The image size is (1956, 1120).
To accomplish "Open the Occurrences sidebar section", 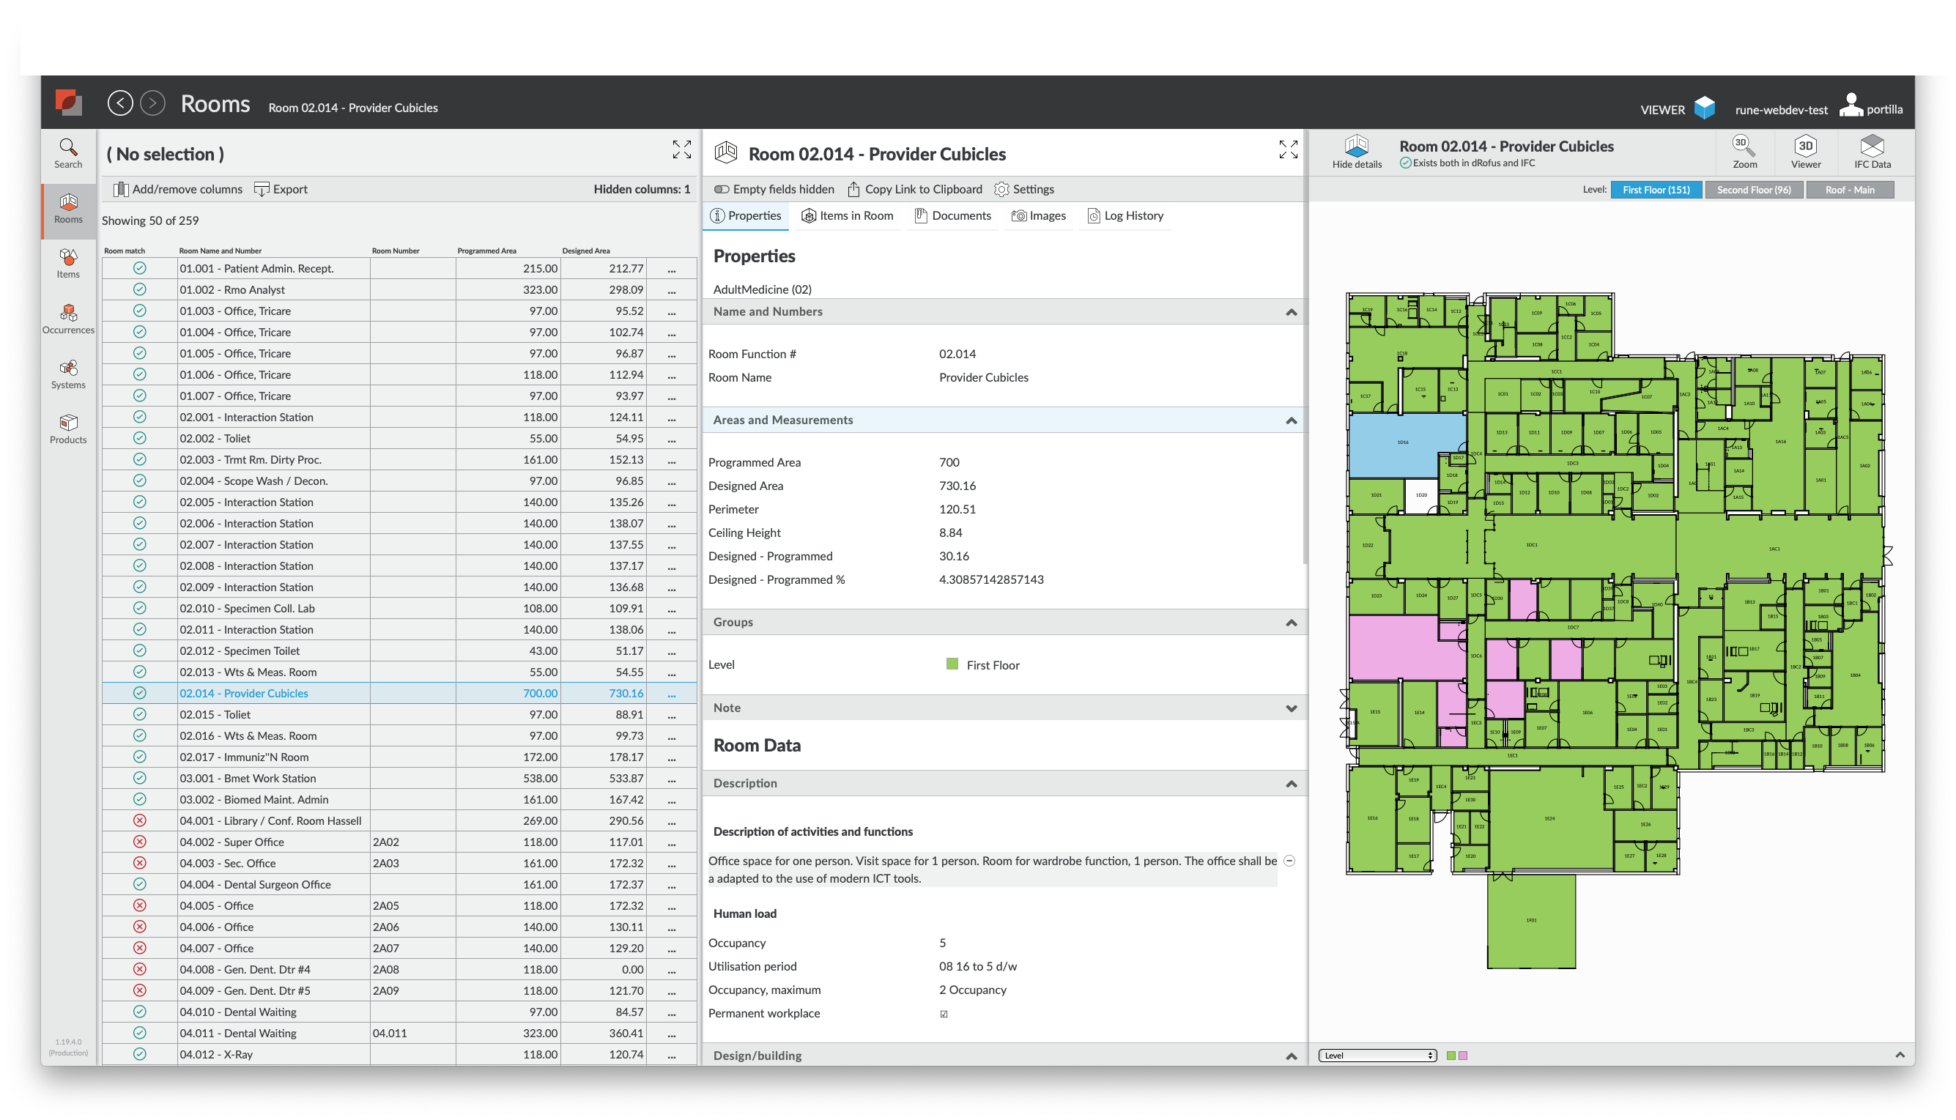I will tap(67, 318).
